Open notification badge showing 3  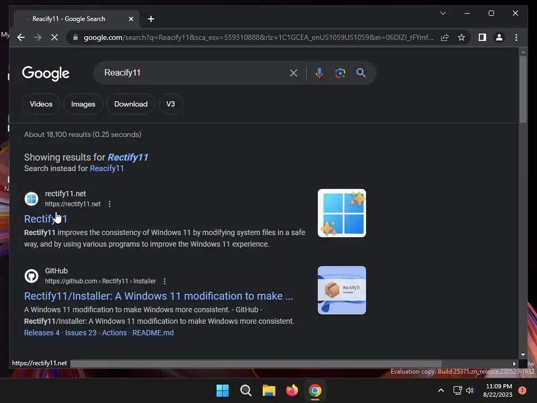click(522, 390)
